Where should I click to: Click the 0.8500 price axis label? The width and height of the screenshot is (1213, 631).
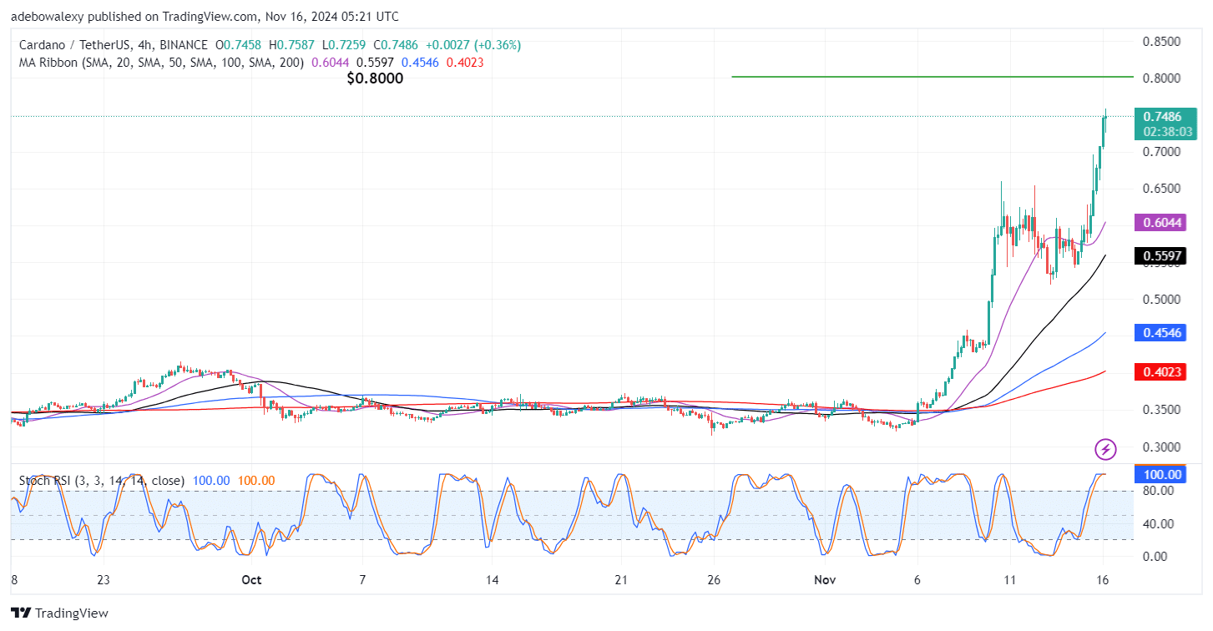1161,42
